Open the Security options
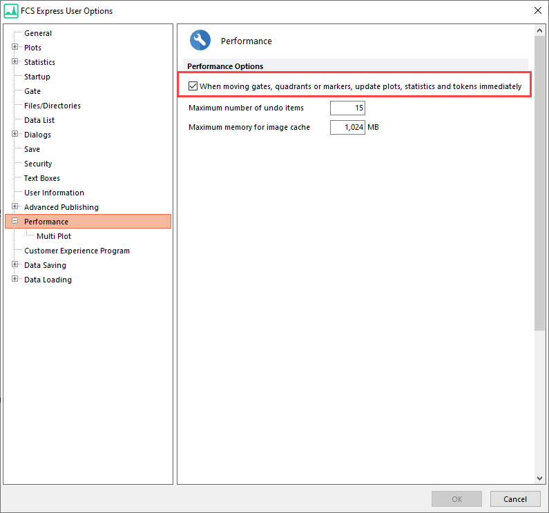Viewport: 549px width, 513px height. point(38,164)
